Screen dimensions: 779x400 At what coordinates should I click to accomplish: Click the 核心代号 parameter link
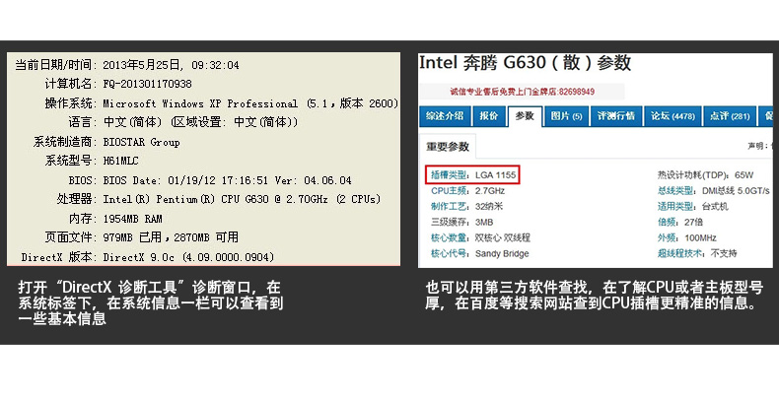coord(449,253)
